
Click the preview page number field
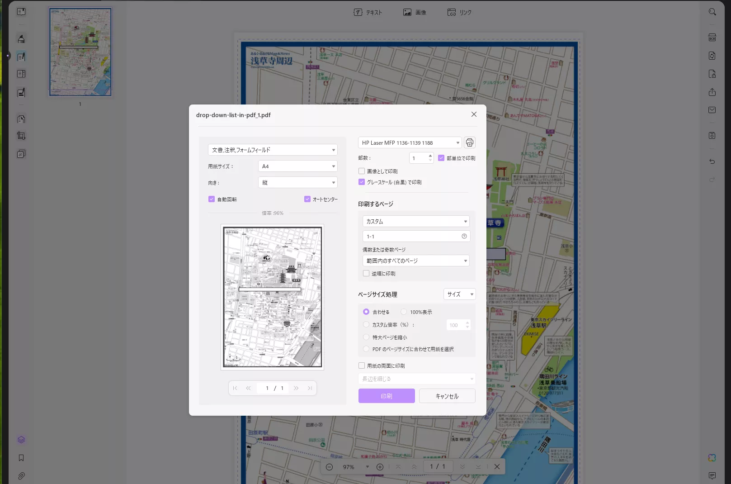267,388
